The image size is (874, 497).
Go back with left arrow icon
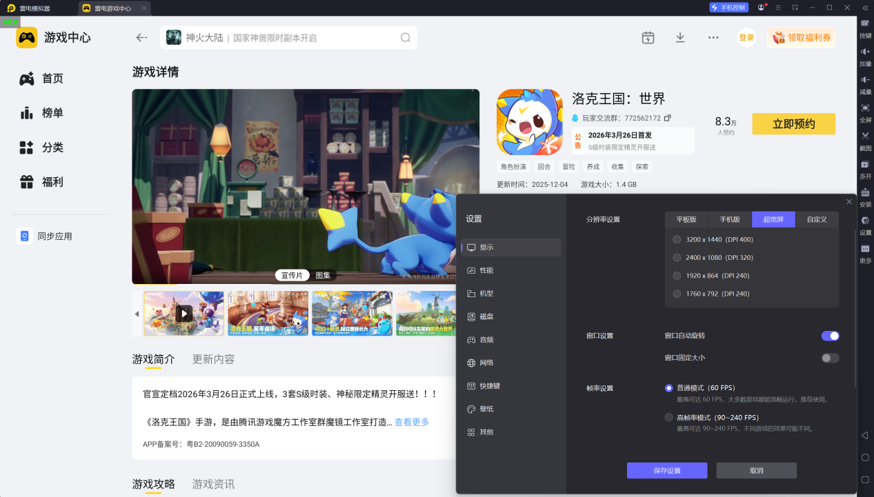tap(141, 37)
